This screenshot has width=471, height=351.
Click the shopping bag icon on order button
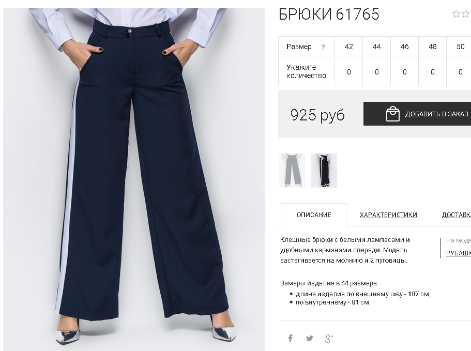click(392, 114)
